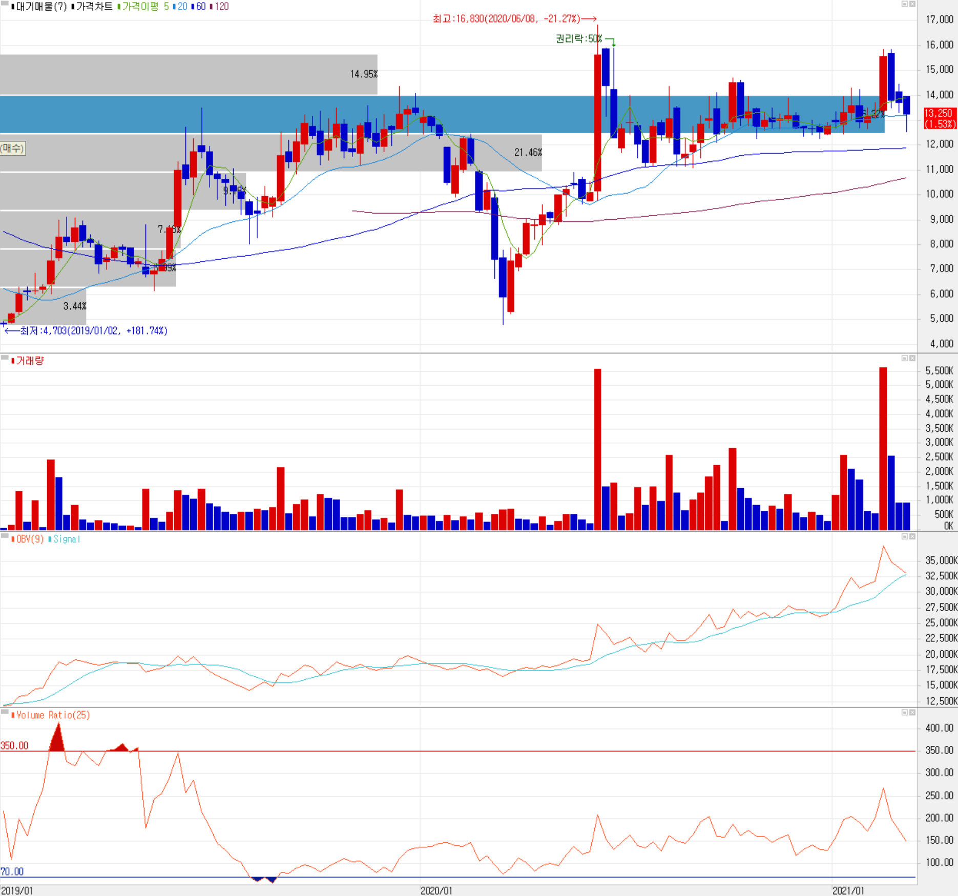958x896 pixels.
Task: Click the 120-period moving average label
Action: coord(220,7)
